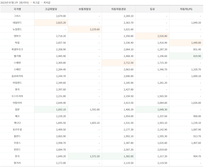Click the highlighted 1,382.00 diesel cell
This screenshot has height=167, width=204.
[119, 156]
